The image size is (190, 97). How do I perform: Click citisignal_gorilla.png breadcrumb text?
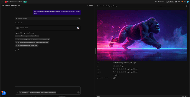pyautogui.click(x=112, y=6)
